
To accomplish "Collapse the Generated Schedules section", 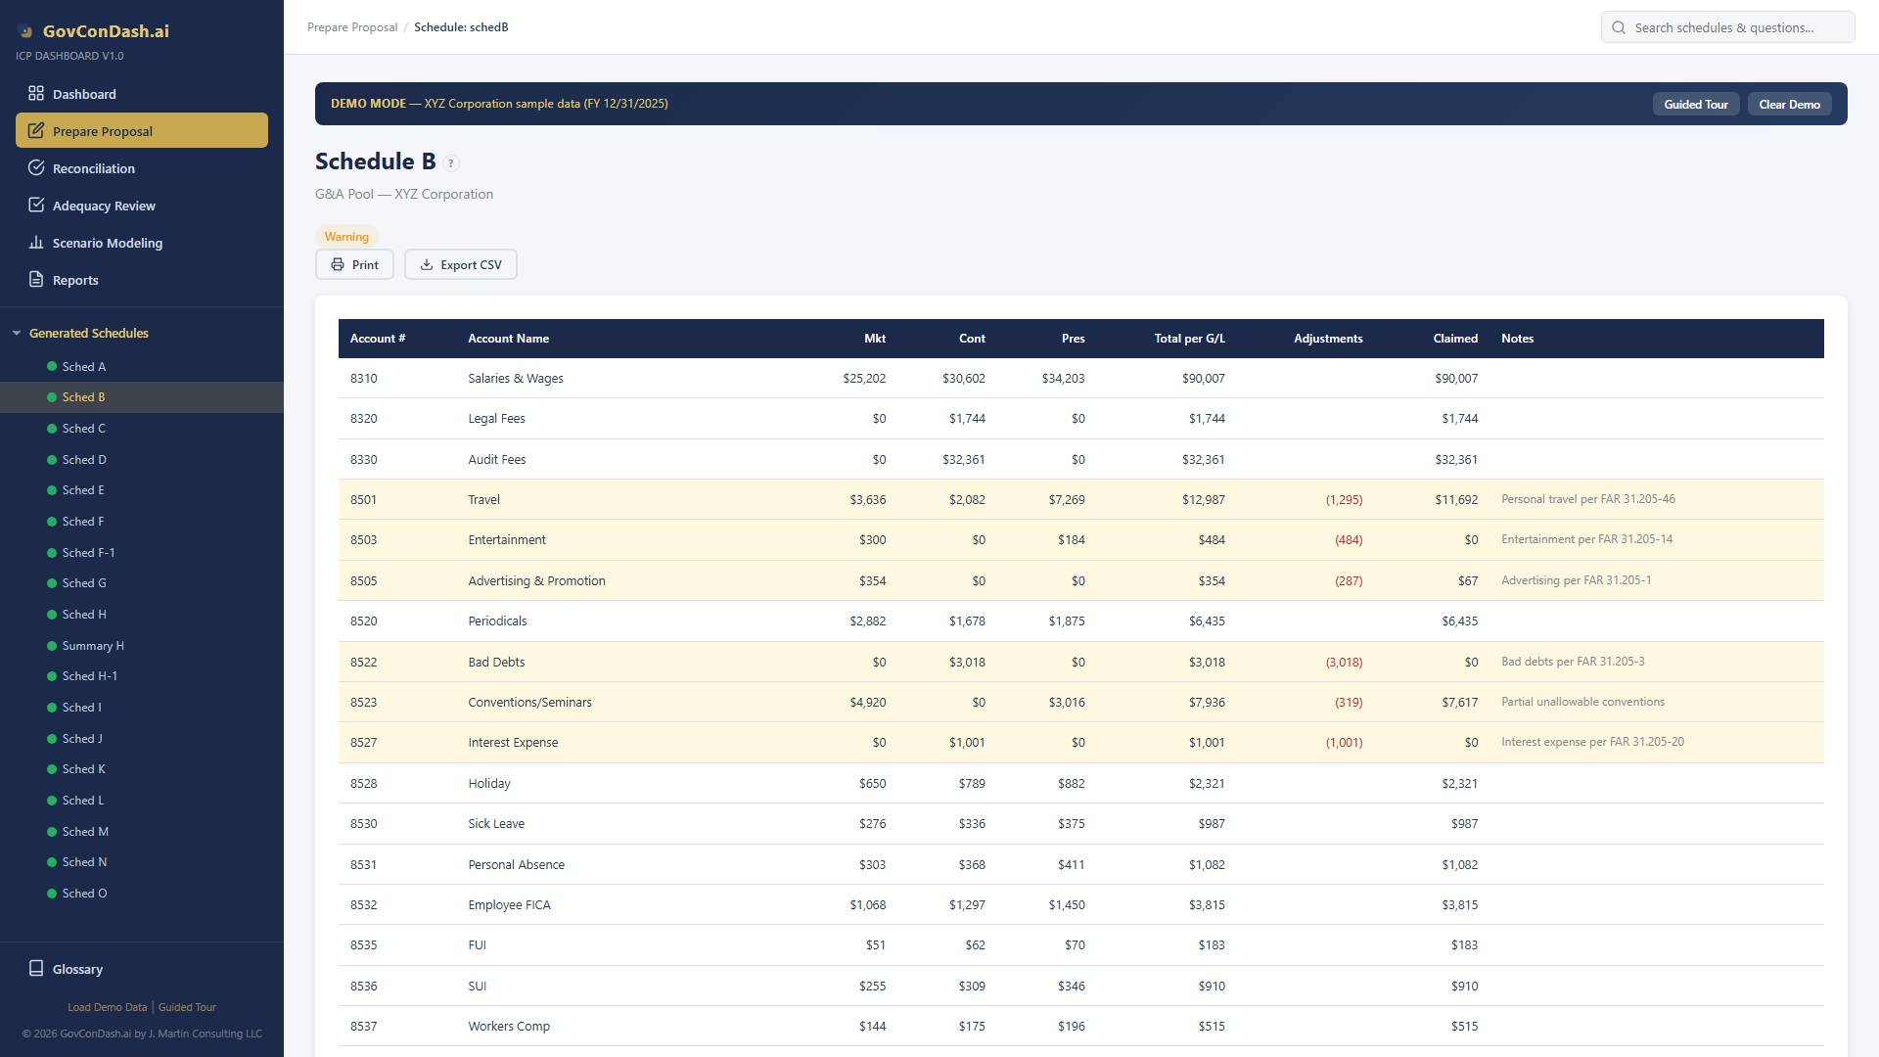I will 17,334.
